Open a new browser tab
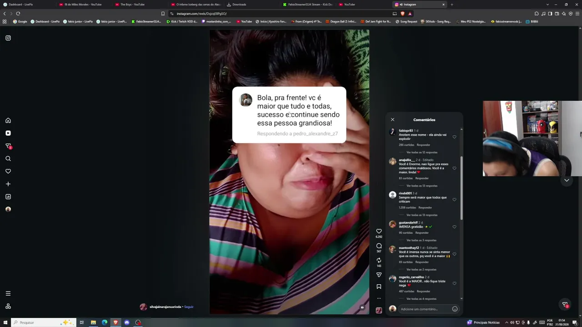 pos(452,5)
